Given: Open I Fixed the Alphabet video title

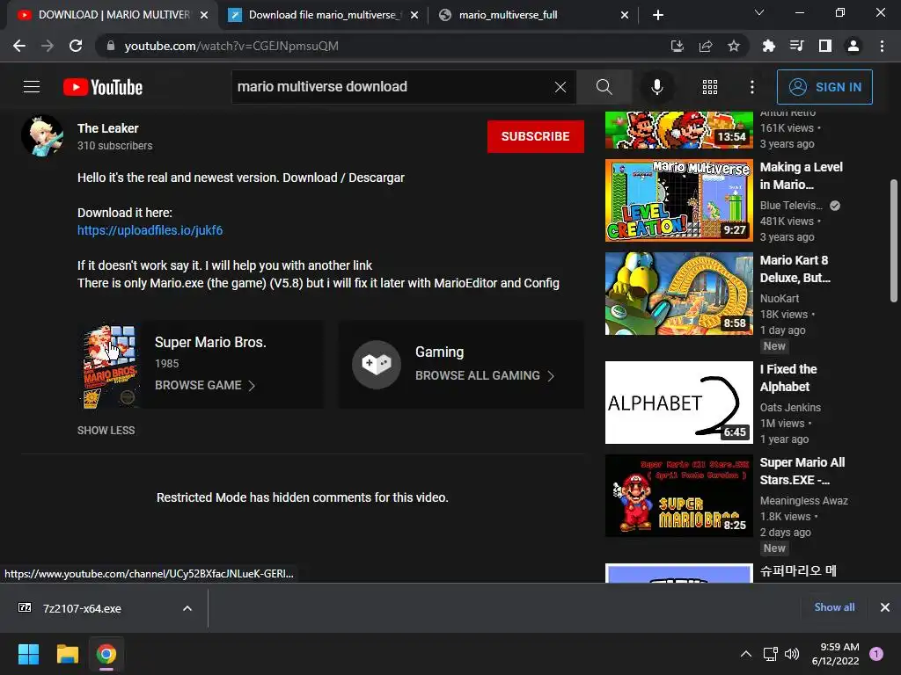Looking at the screenshot, I should tap(788, 378).
